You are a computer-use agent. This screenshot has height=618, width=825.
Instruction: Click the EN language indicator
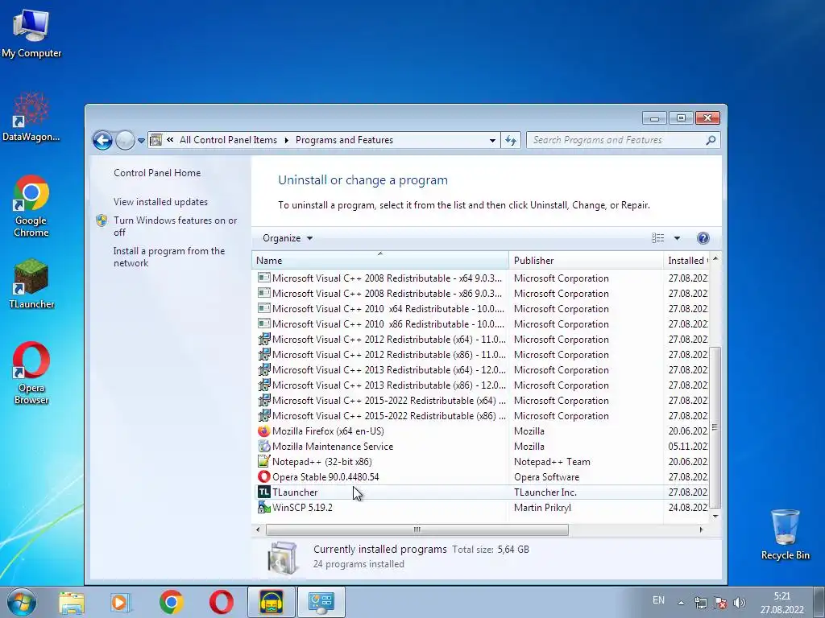point(658,600)
